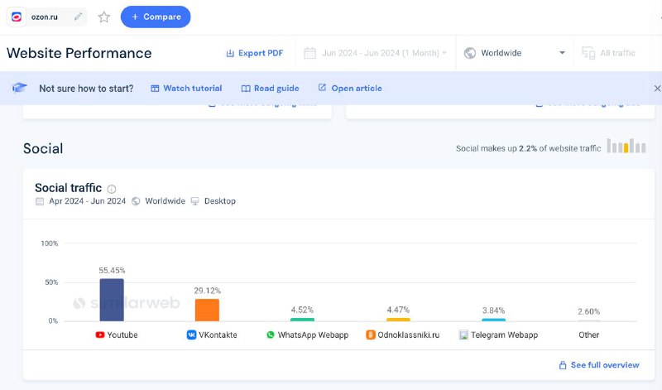
Task: Click the blue Compare button
Action: (156, 17)
